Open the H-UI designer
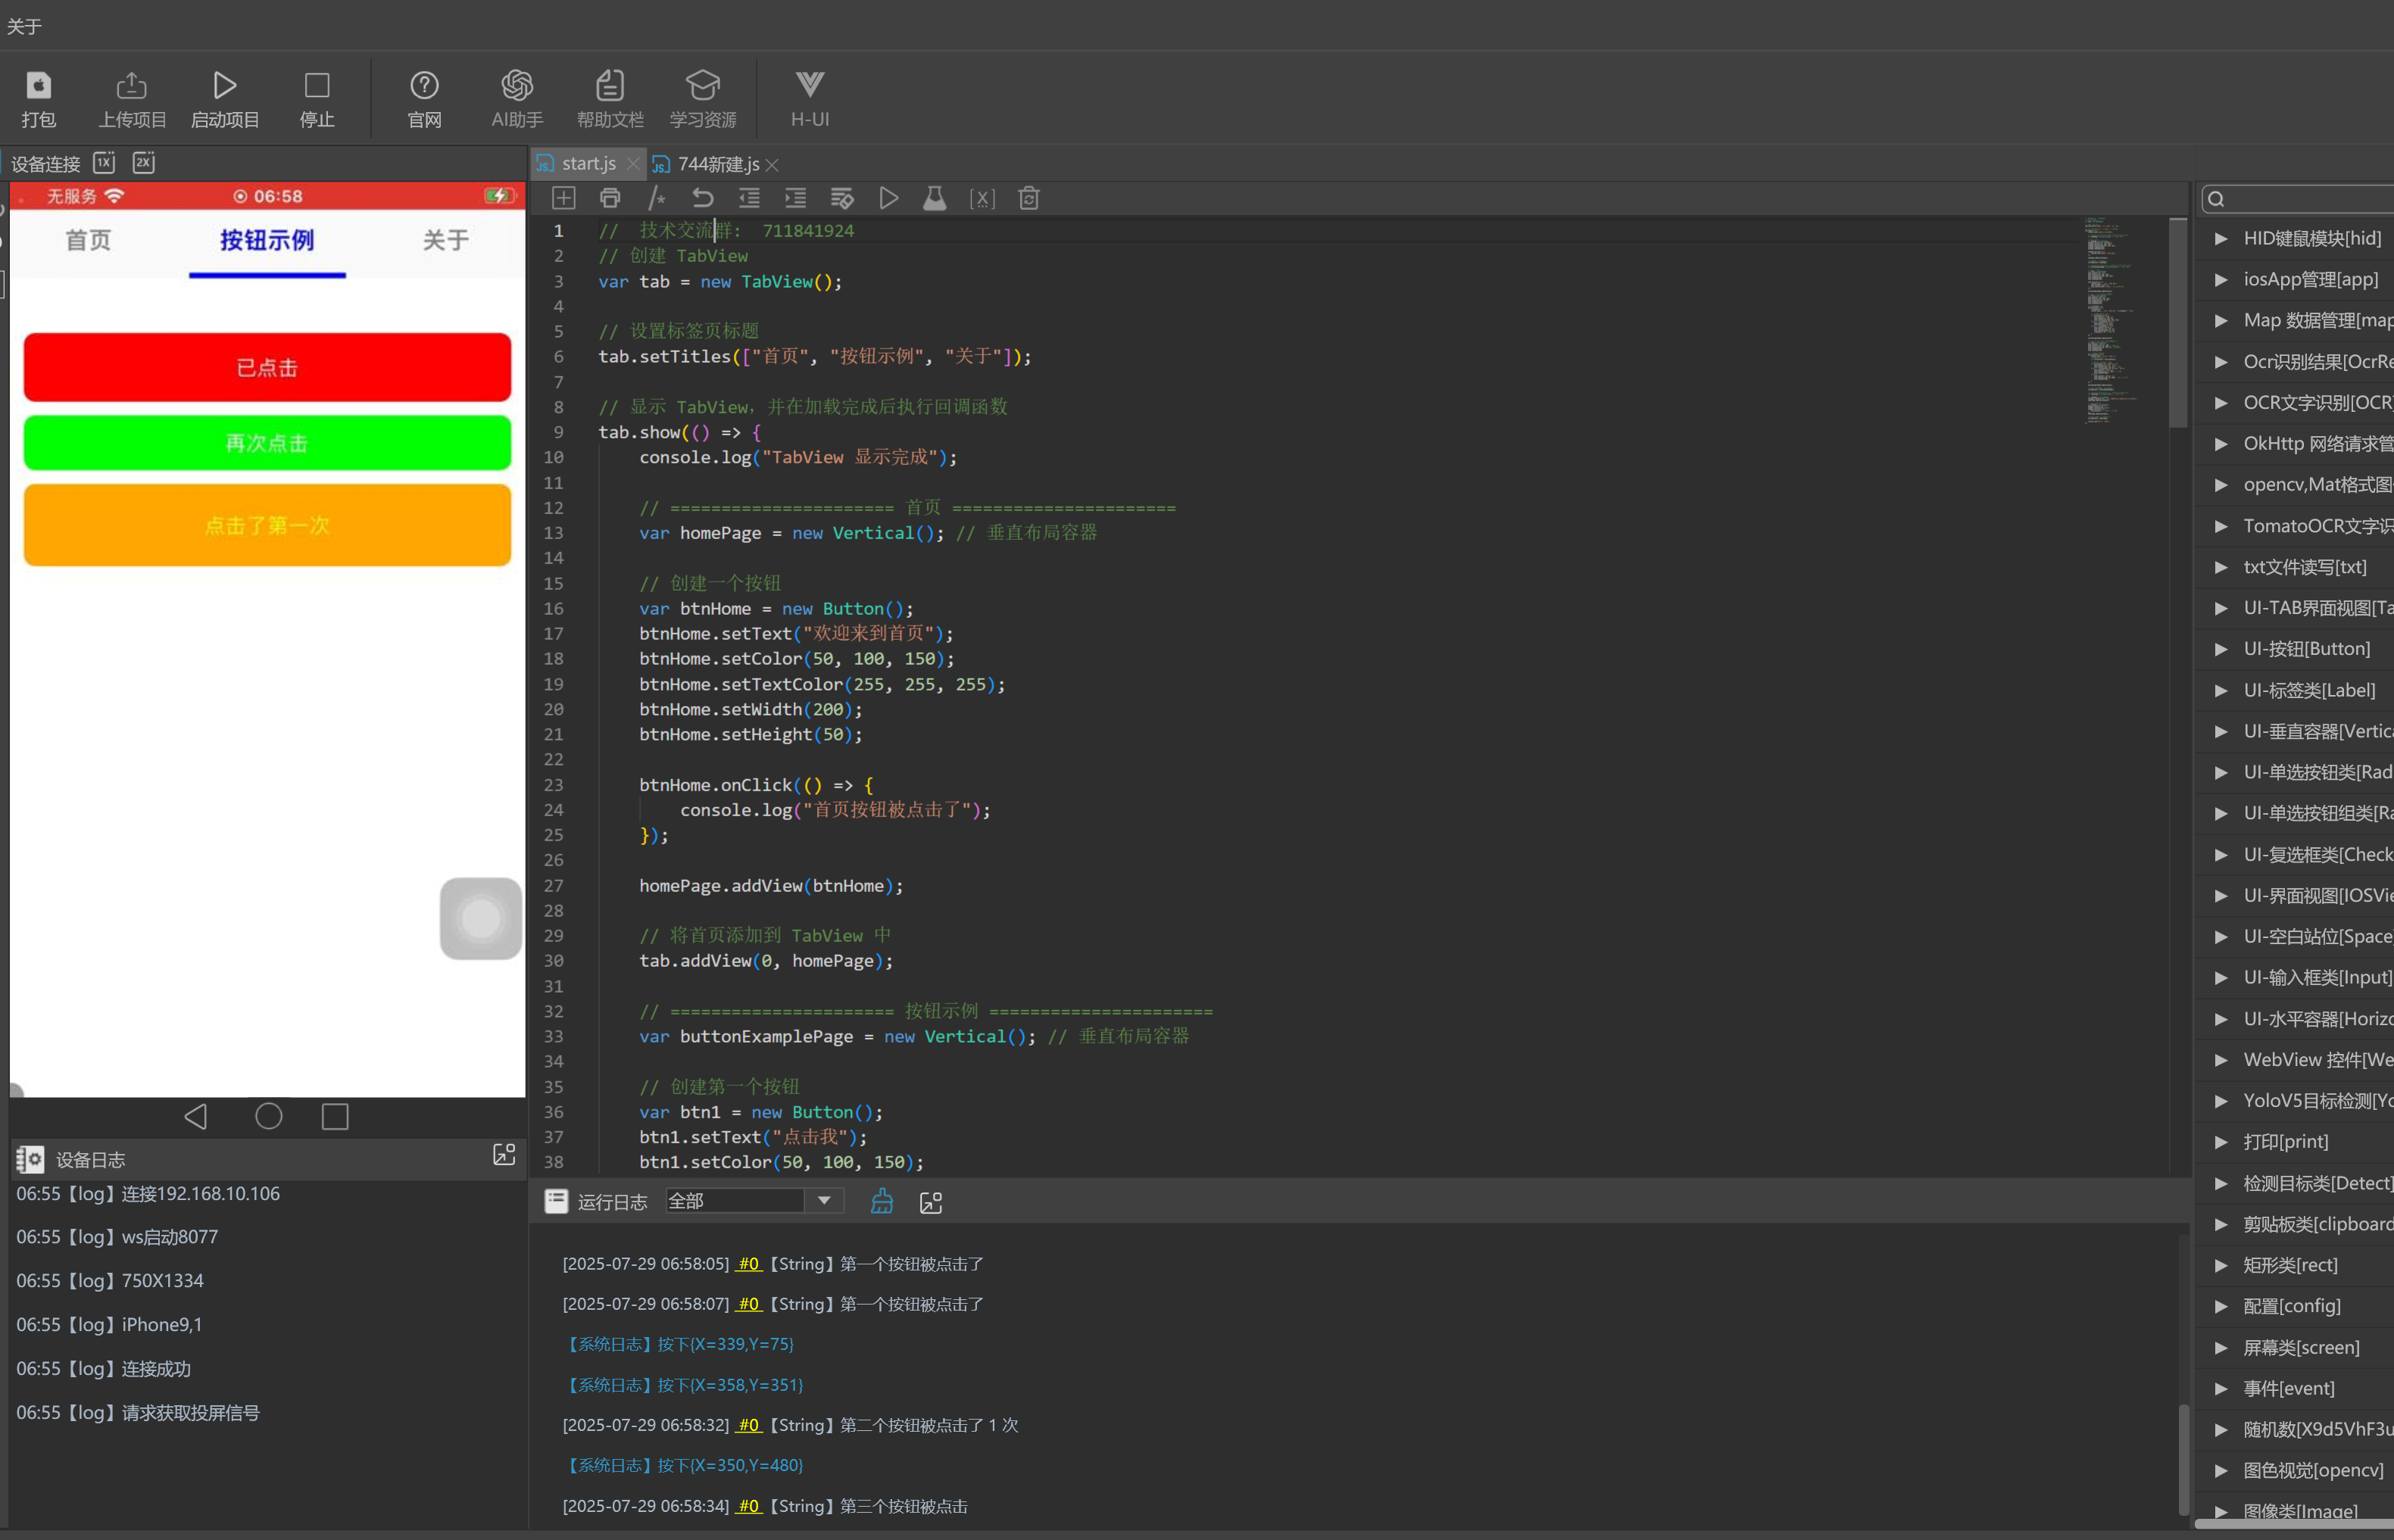The height and width of the screenshot is (1540, 2394). tap(810, 99)
